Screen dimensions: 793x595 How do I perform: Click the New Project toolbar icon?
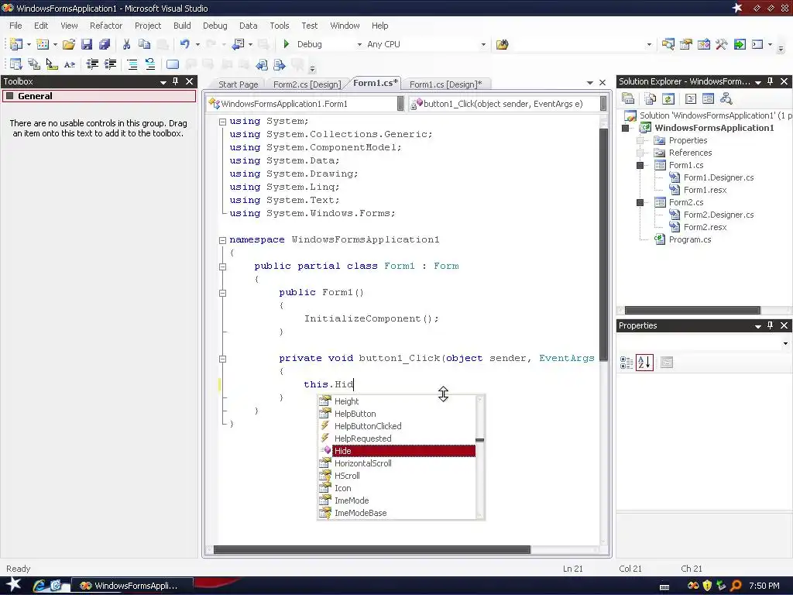click(15, 44)
